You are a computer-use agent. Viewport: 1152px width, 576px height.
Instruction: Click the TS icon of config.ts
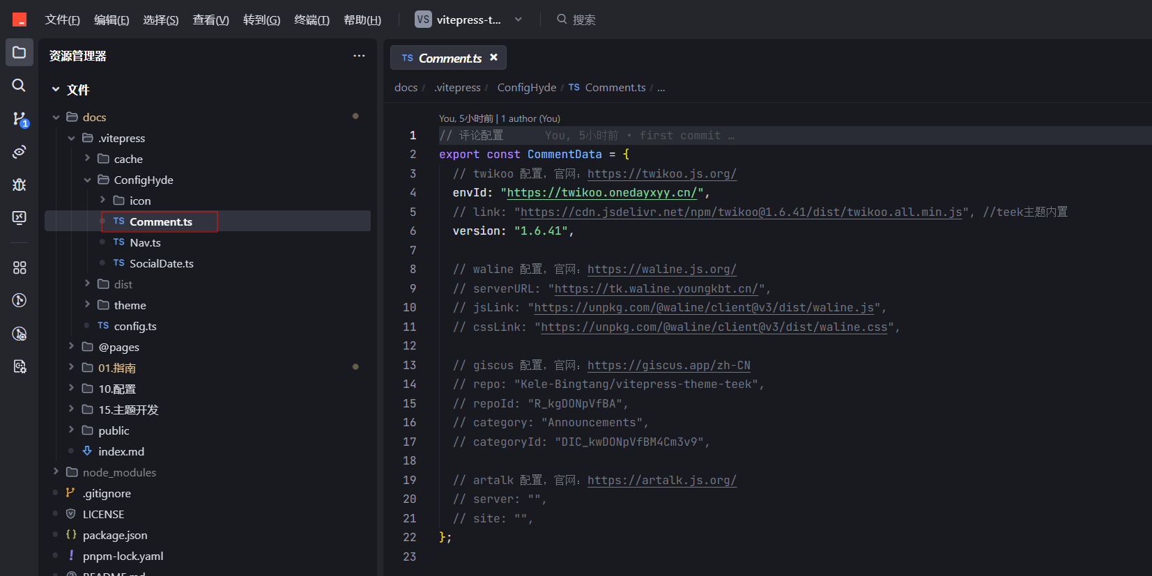(x=103, y=326)
